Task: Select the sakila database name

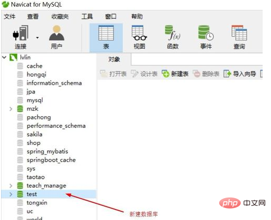Action: click(35, 135)
